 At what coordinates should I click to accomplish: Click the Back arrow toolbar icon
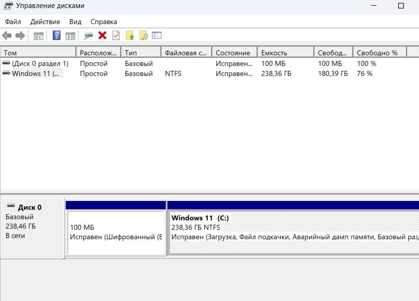pos(7,35)
